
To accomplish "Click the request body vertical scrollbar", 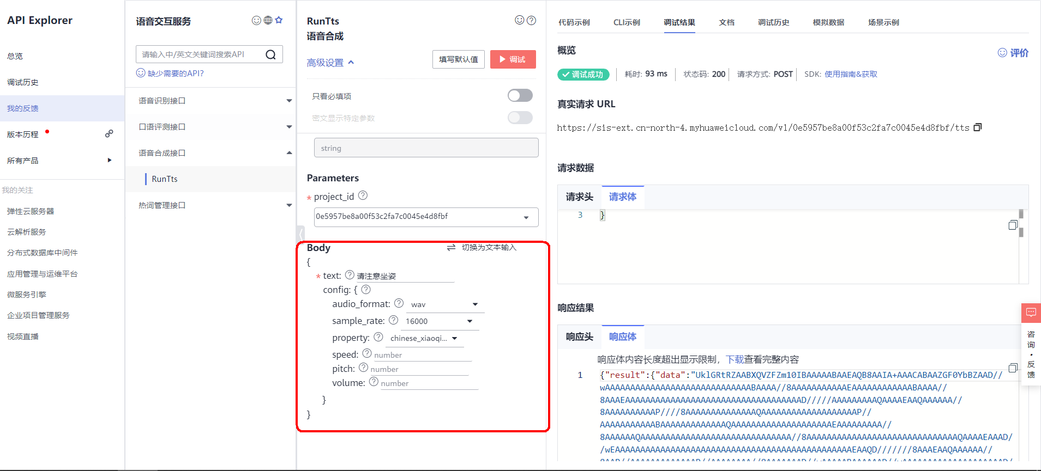I will point(1021,223).
